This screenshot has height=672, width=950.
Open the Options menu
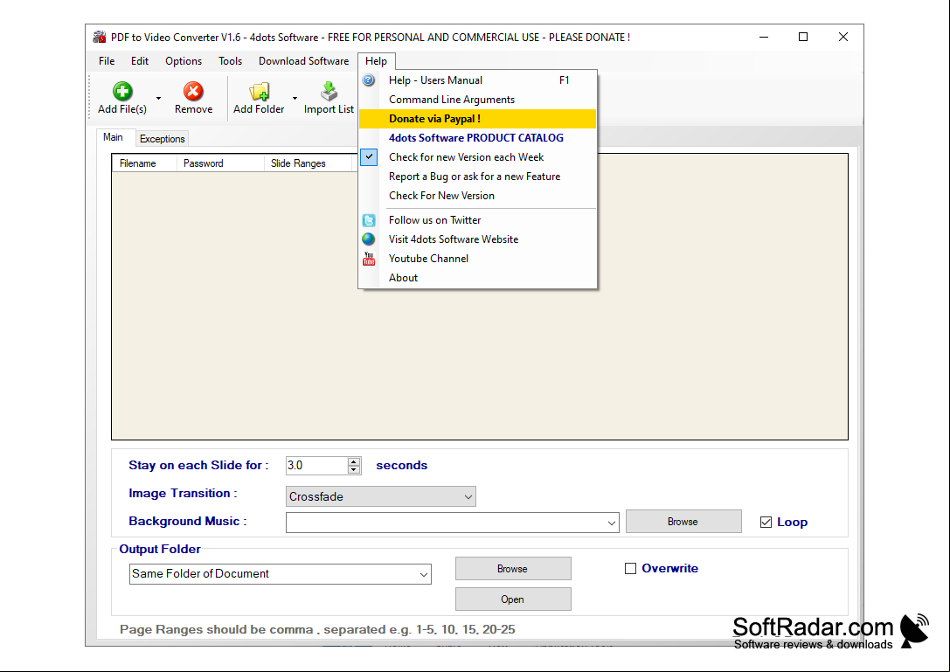click(x=184, y=61)
